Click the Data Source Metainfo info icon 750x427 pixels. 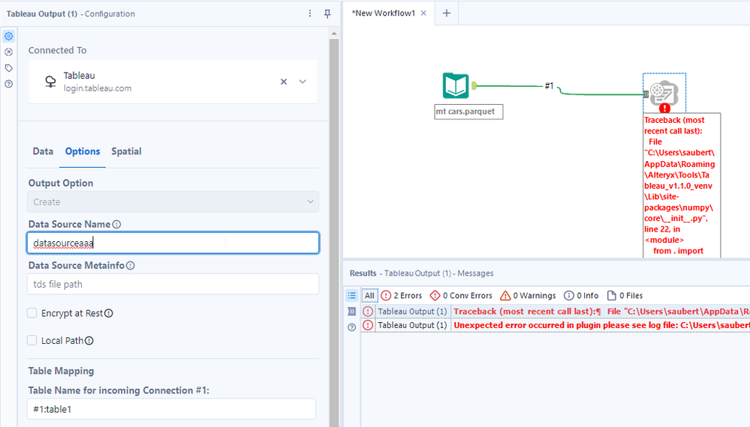pyautogui.click(x=131, y=265)
